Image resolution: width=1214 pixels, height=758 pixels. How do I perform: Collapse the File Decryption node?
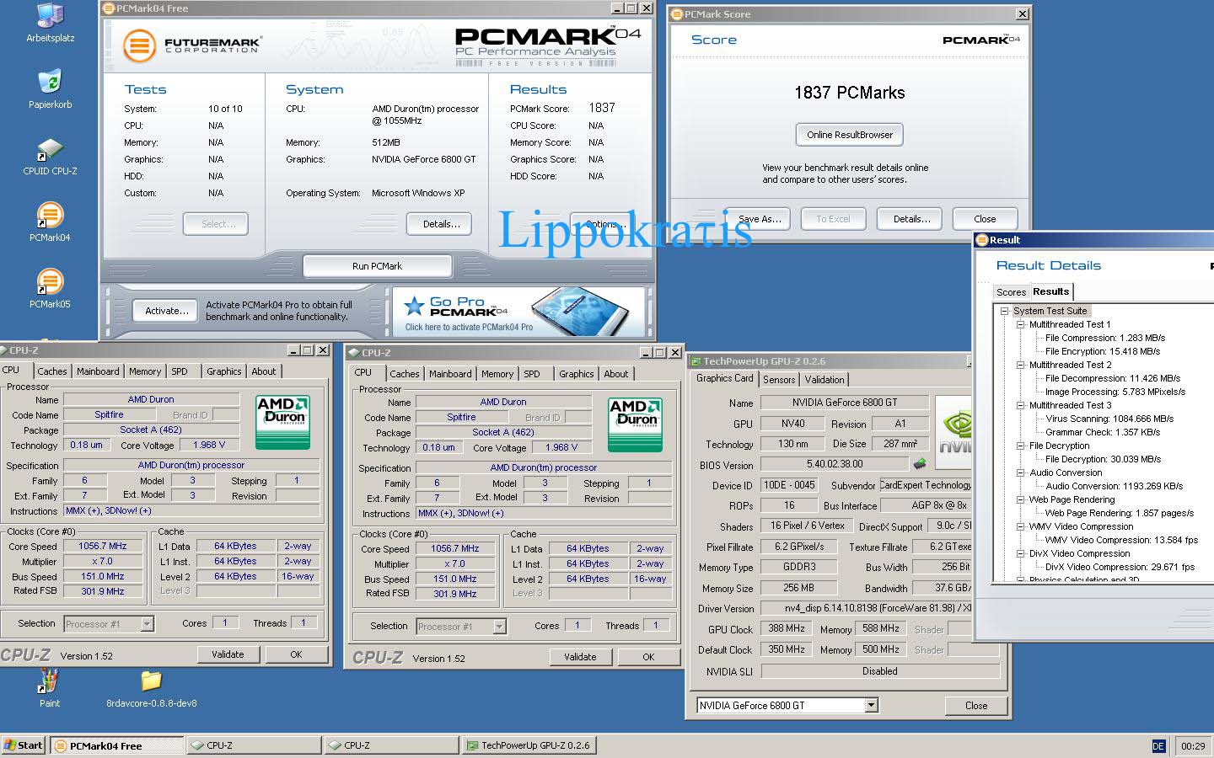[x=1021, y=446]
